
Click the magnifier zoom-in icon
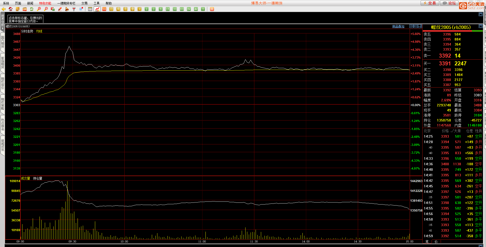(x=39, y=9)
